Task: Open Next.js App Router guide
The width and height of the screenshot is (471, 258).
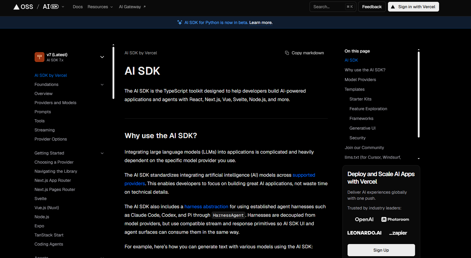Action: coord(53,180)
